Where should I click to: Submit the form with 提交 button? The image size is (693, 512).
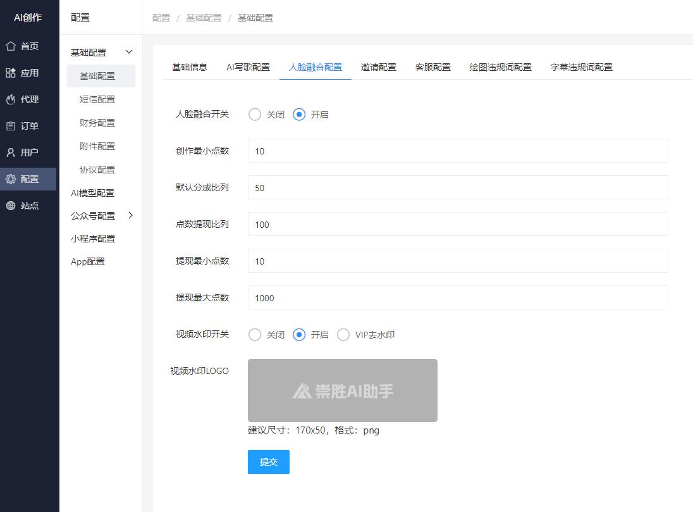268,462
